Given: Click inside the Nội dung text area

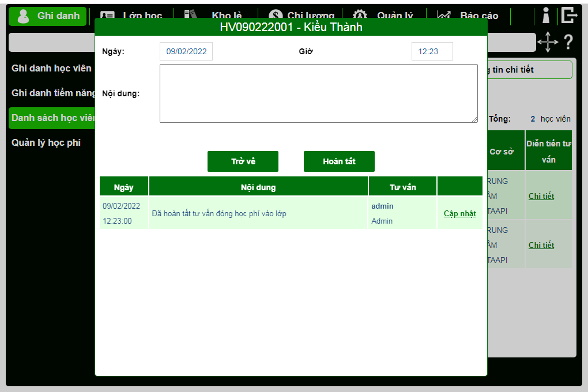Looking at the screenshot, I should pos(318,93).
